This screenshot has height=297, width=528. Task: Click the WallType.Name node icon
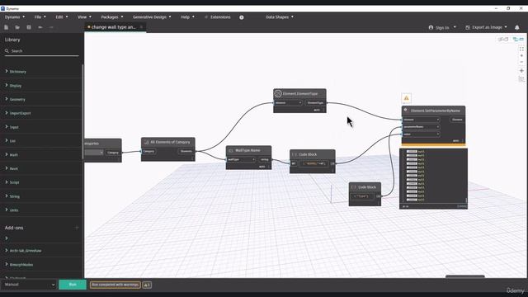point(231,150)
